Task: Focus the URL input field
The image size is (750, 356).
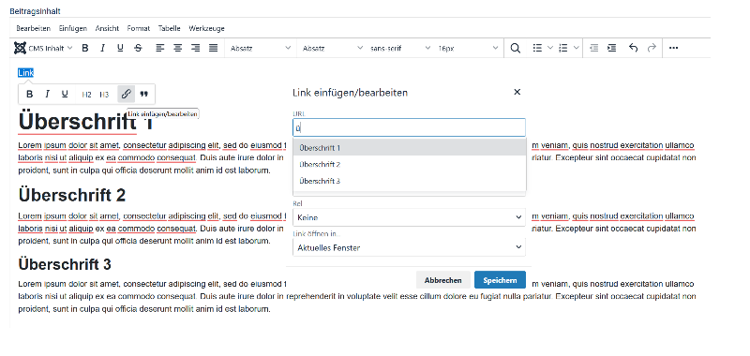Action: (x=409, y=128)
